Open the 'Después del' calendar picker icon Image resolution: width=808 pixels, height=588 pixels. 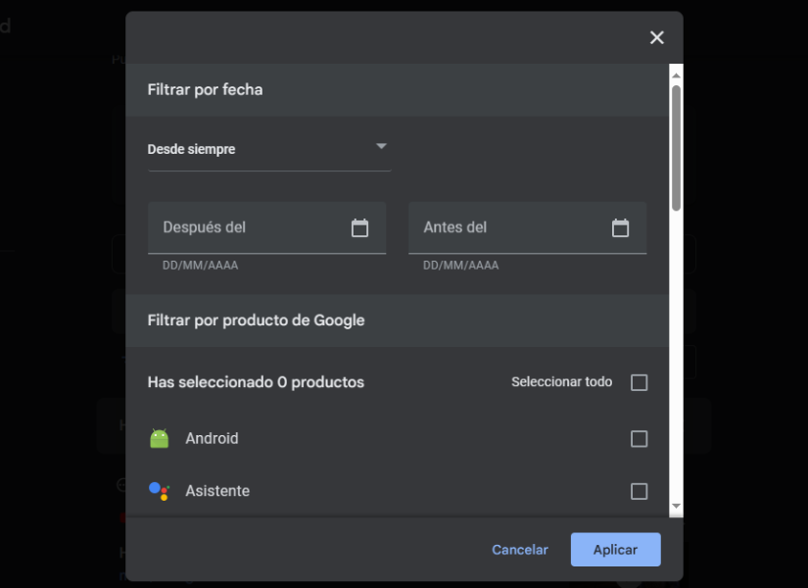359,227
